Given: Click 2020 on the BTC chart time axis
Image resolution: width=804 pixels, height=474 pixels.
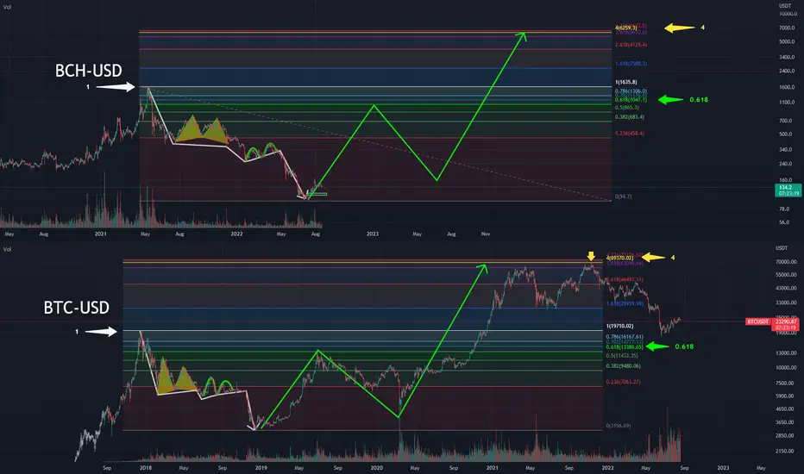Looking at the screenshot, I should point(376,468).
